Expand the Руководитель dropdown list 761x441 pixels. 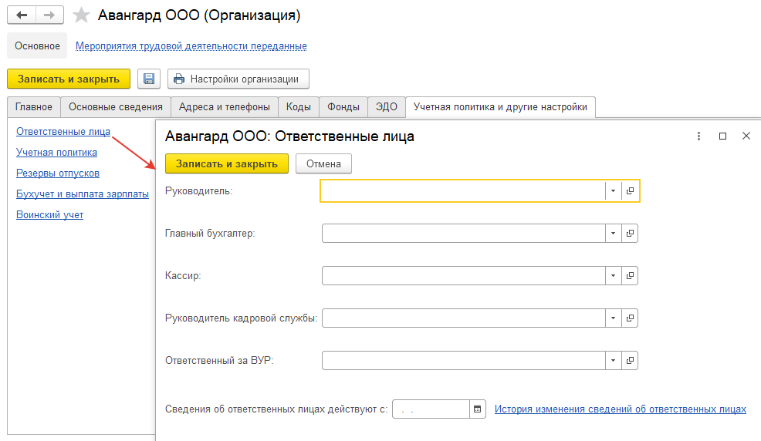(x=614, y=191)
